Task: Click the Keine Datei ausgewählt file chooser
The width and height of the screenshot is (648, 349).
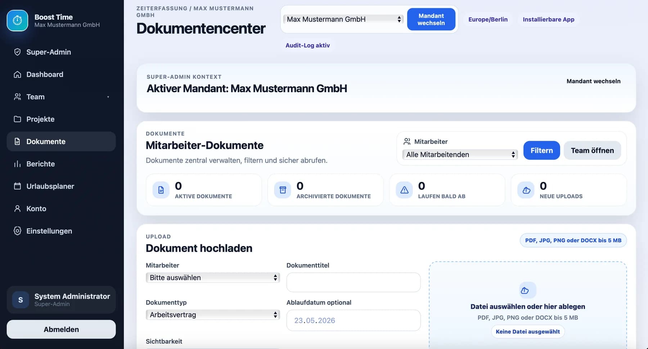Action: 528,331
